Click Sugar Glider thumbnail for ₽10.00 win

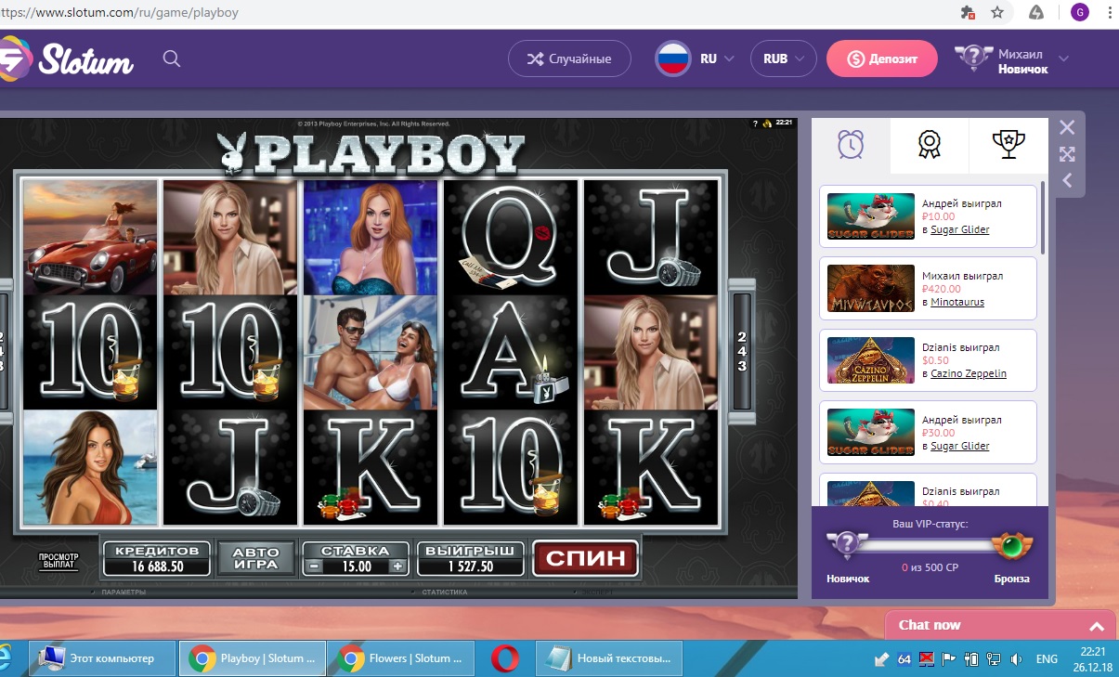869,216
